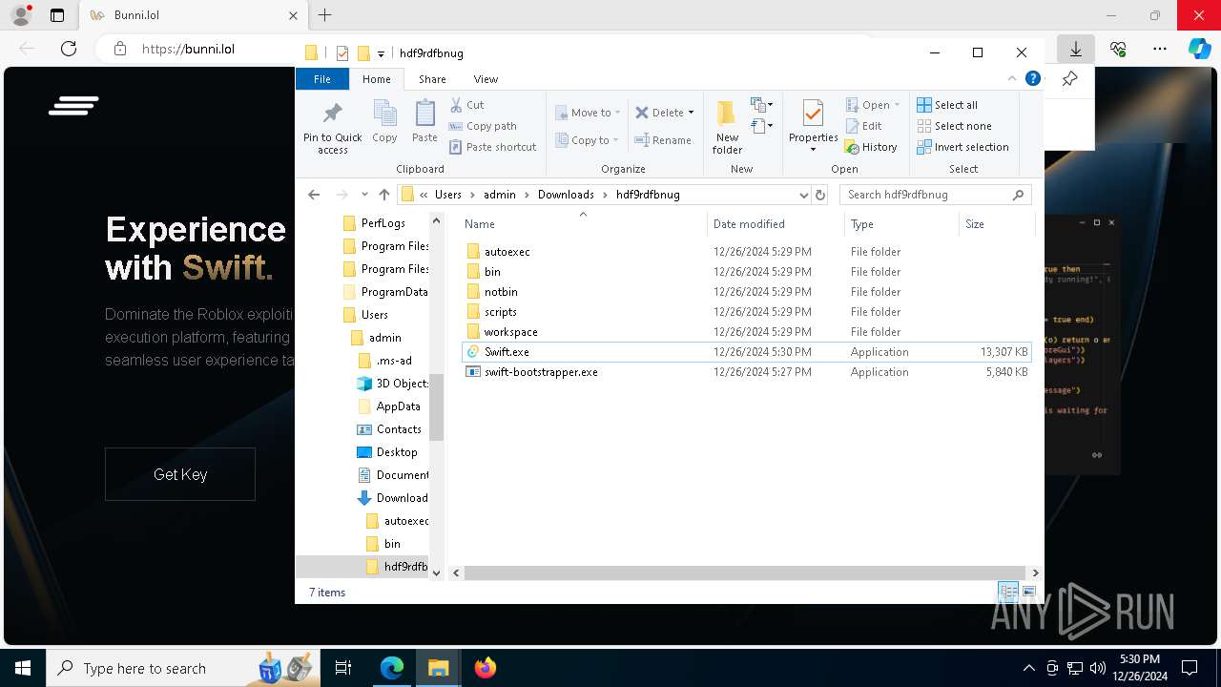Refresh the Explorer address bar
The width and height of the screenshot is (1221, 687).
pos(819,195)
